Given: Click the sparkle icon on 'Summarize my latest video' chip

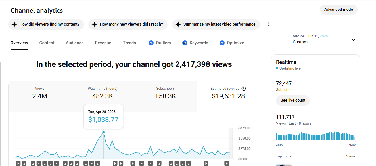Looking at the screenshot, I should [178, 24].
